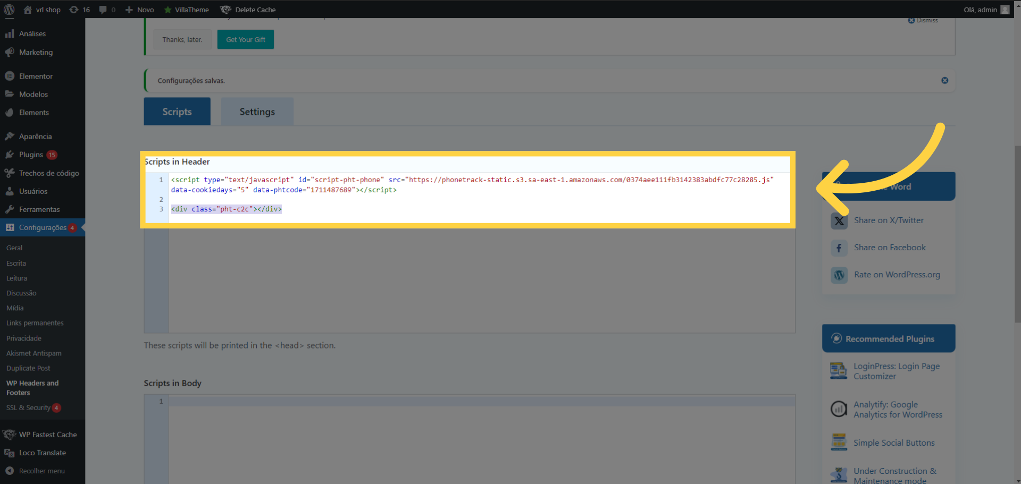
Task: Click the page vertical scrollbar
Action: click(1017, 234)
